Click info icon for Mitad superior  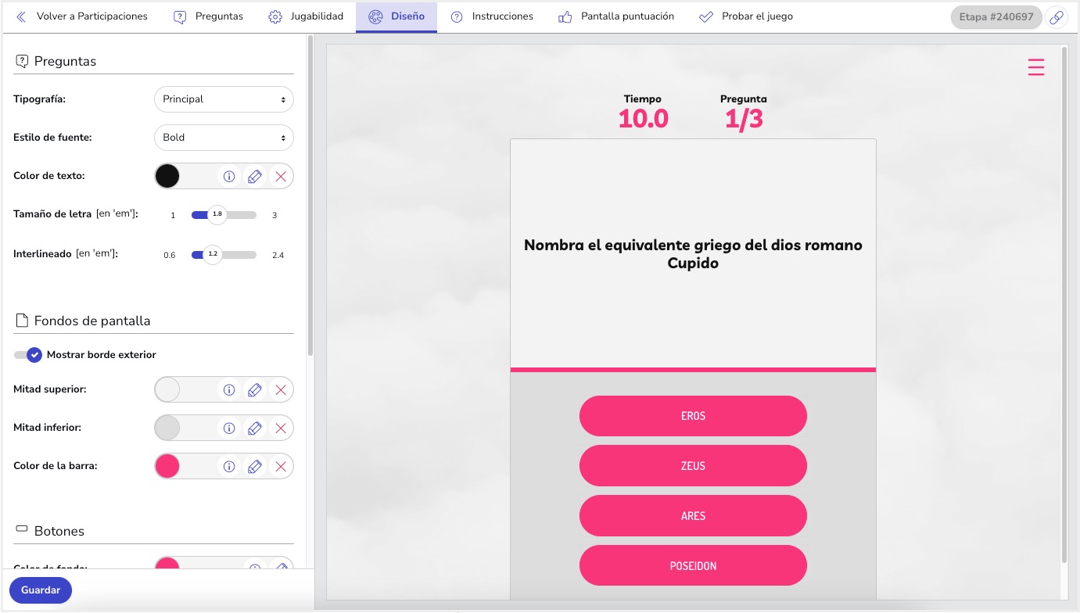coord(229,389)
